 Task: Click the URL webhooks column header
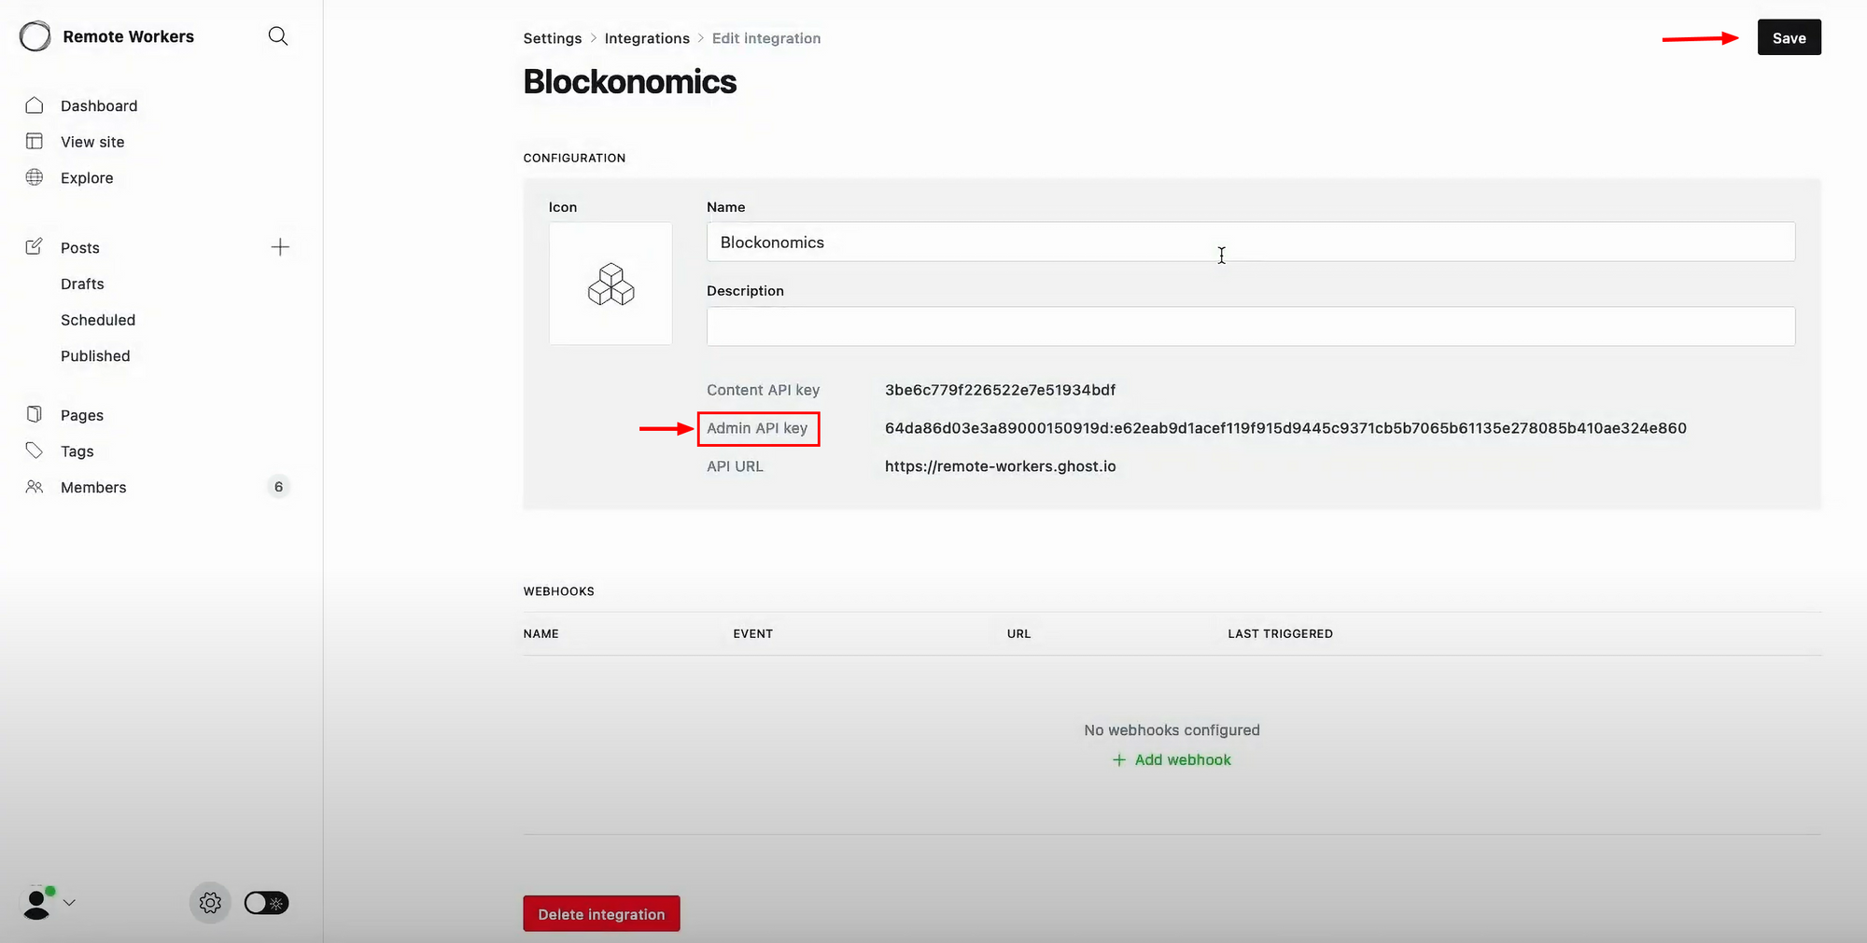pyautogui.click(x=1018, y=633)
